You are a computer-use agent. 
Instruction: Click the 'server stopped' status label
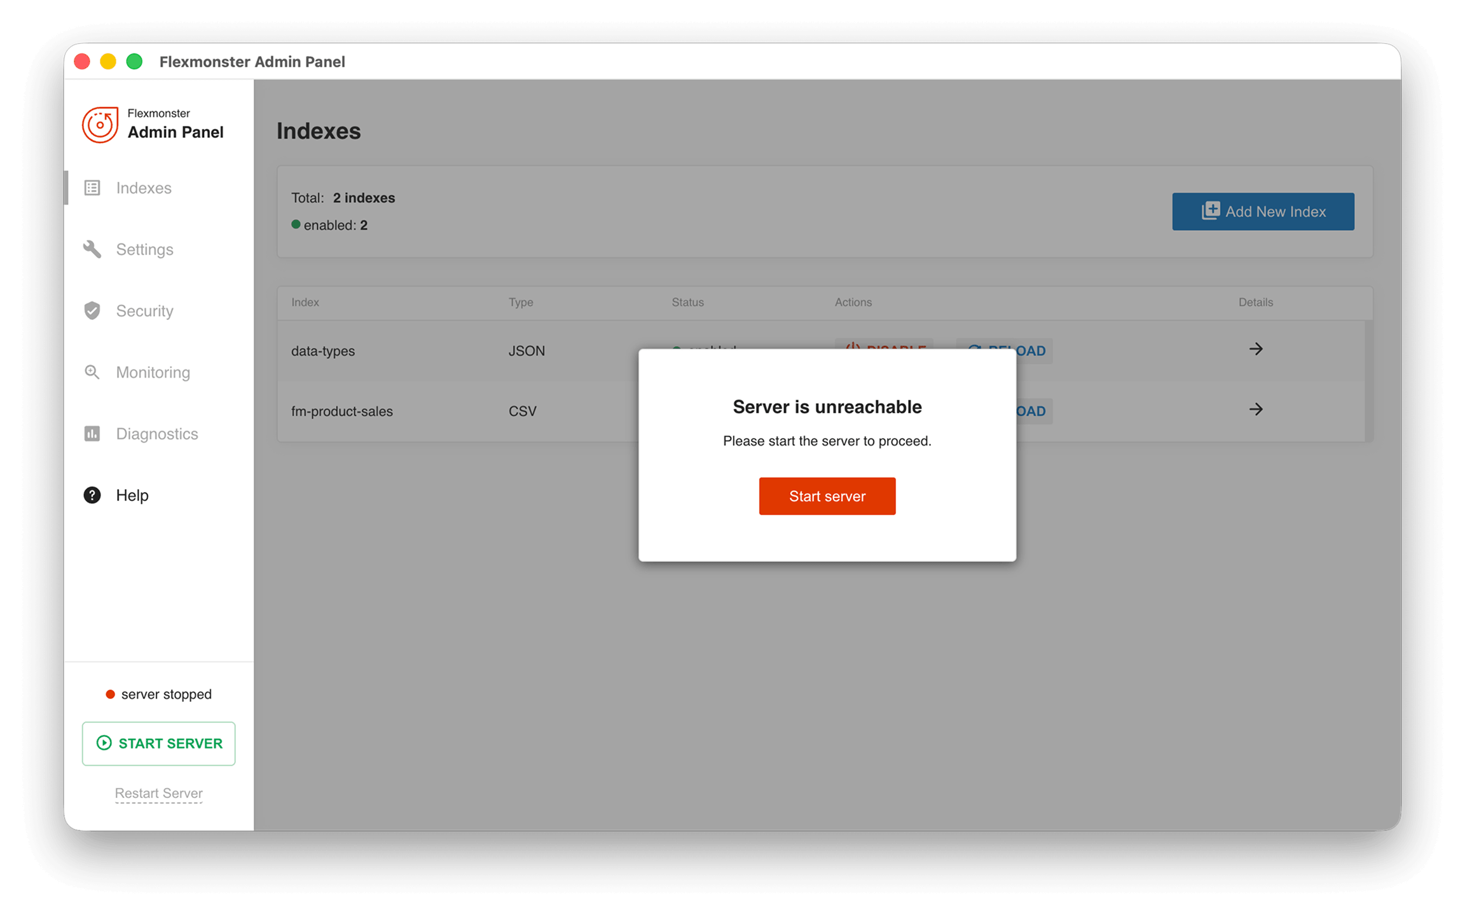(166, 694)
